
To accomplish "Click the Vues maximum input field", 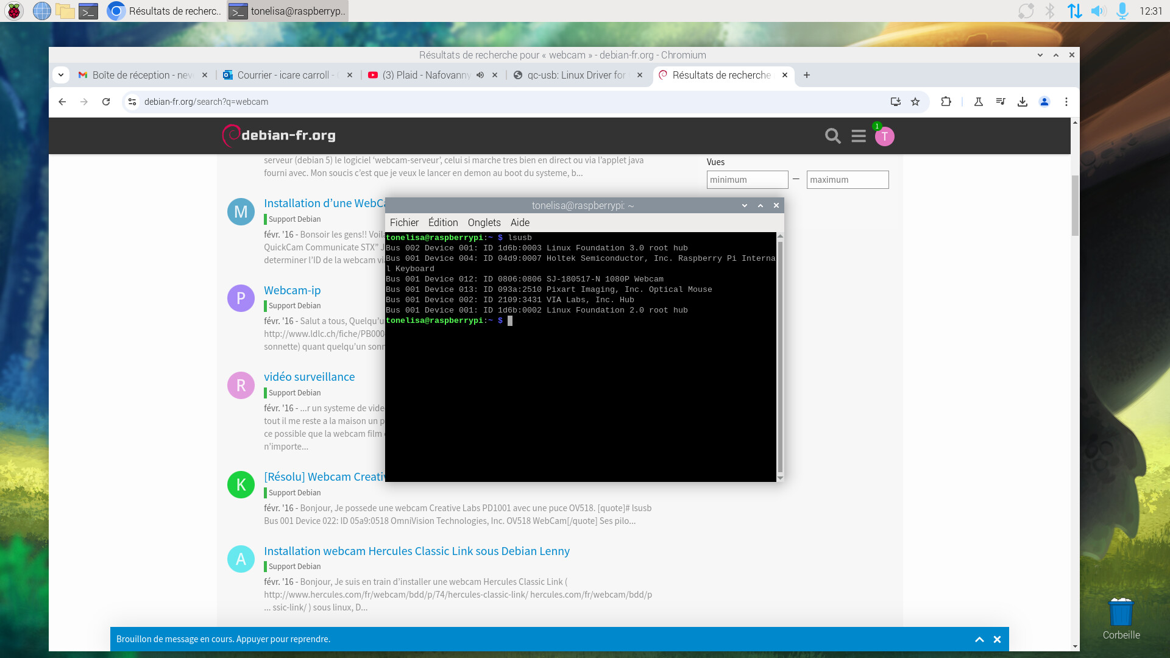I will click(848, 180).
